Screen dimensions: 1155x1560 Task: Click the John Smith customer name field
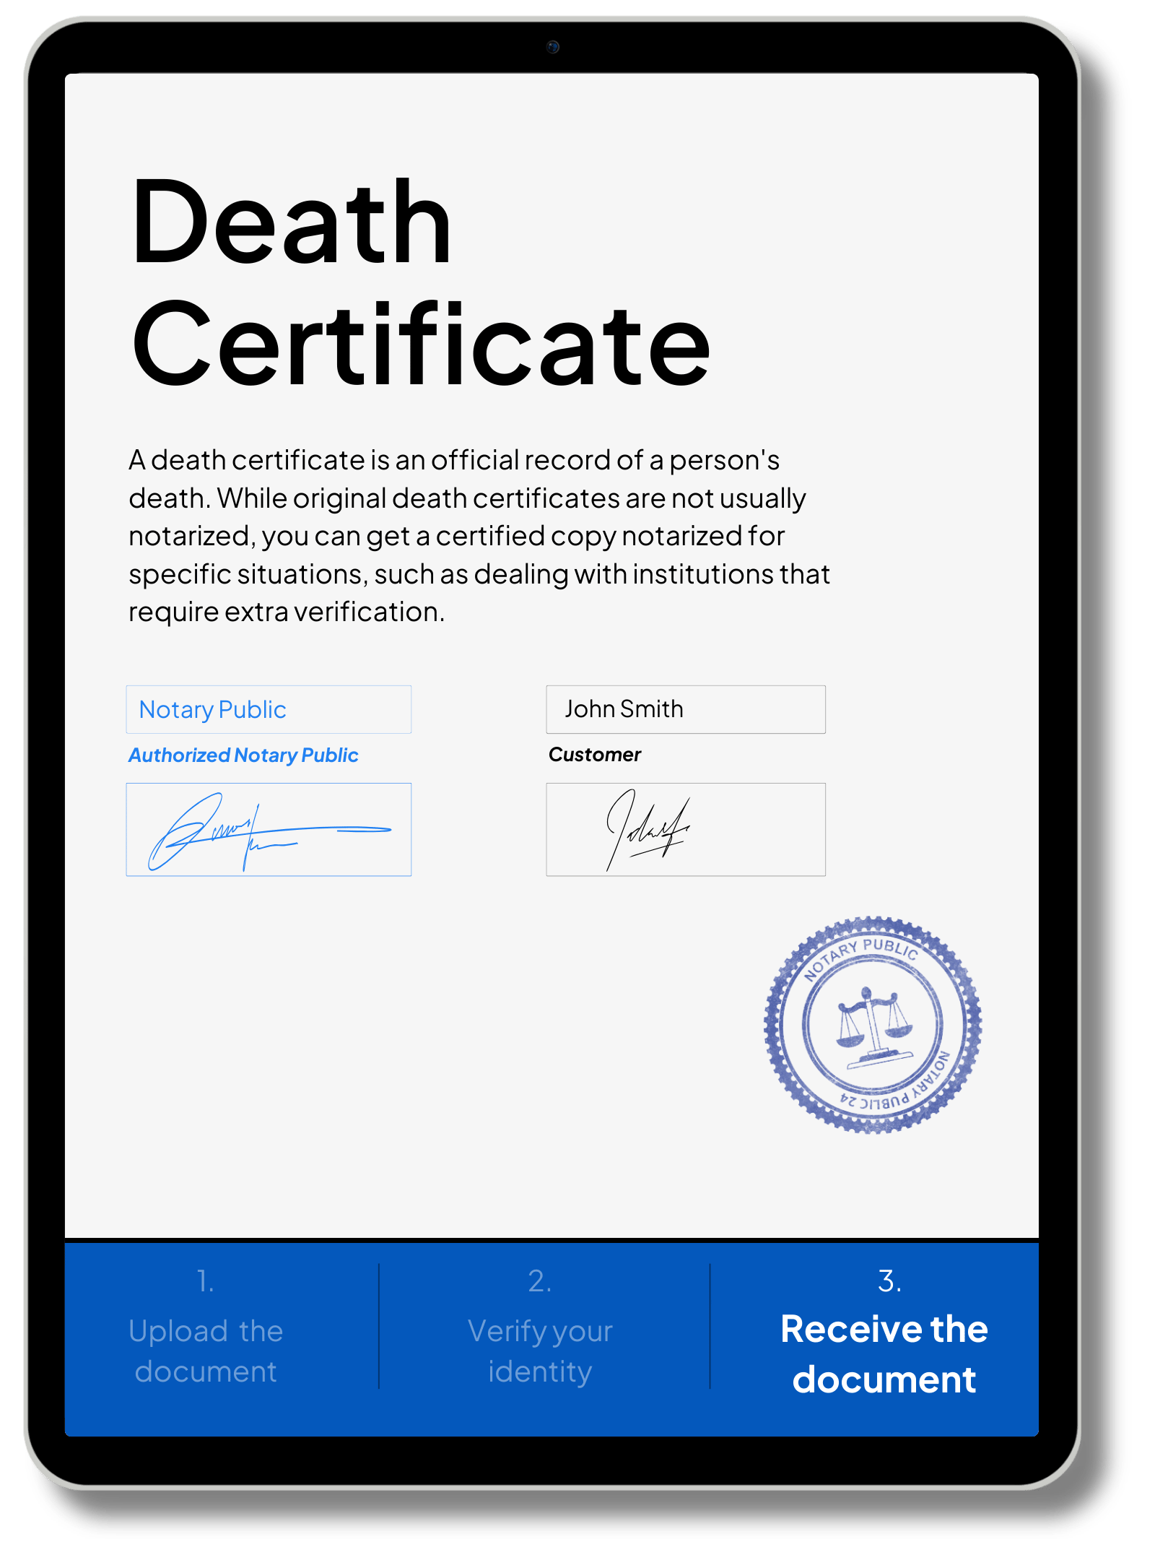685,709
